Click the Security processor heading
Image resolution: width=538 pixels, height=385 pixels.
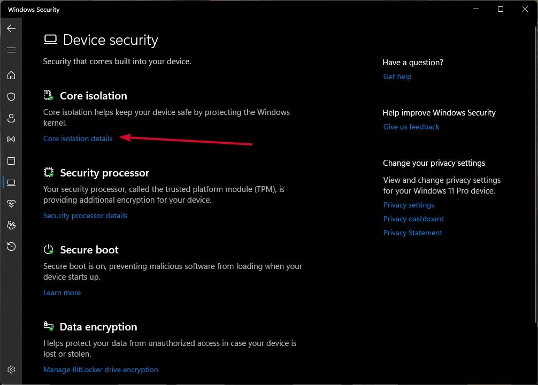click(x=105, y=173)
